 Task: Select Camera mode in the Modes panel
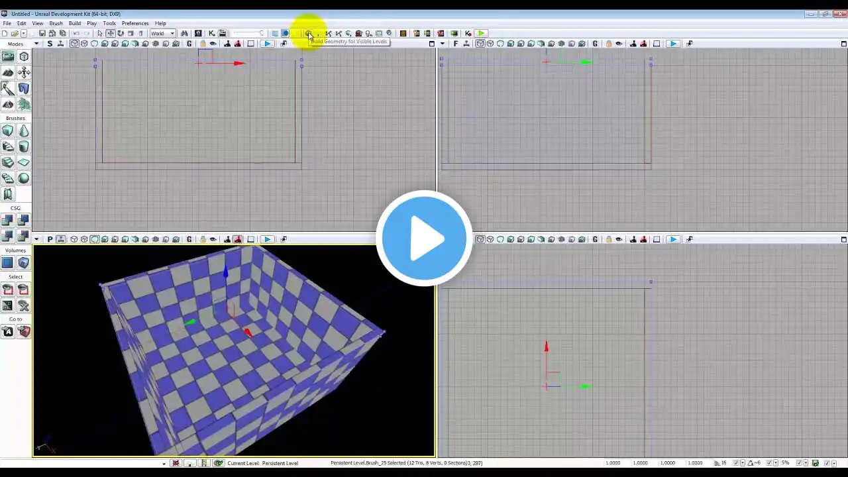[x=8, y=57]
